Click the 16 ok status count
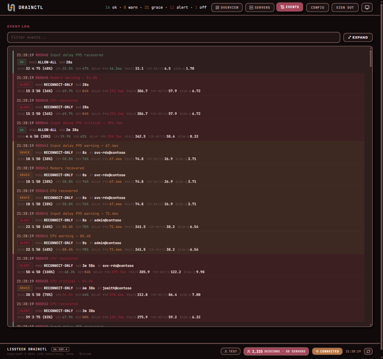Screen dimensions: 383x359 111,7
